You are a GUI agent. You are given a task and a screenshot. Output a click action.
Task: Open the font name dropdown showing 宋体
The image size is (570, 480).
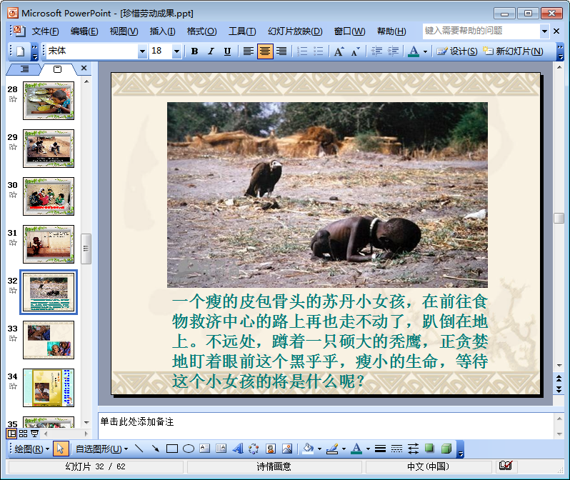coord(143,51)
